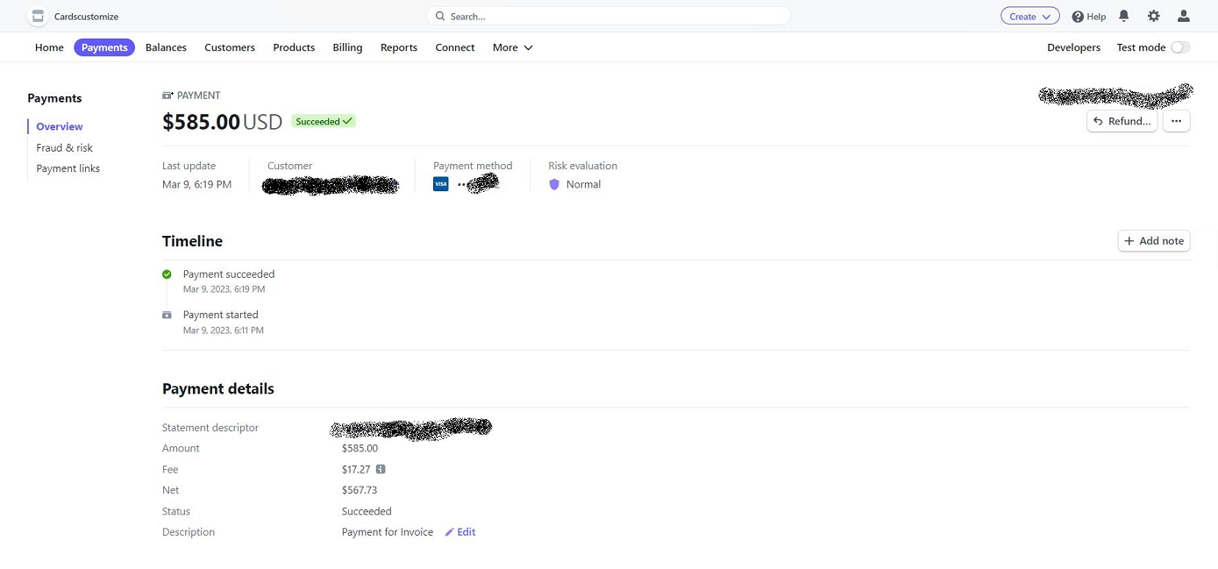Click Add note in Timeline
This screenshot has width=1218, height=569.
(1153, 241)
